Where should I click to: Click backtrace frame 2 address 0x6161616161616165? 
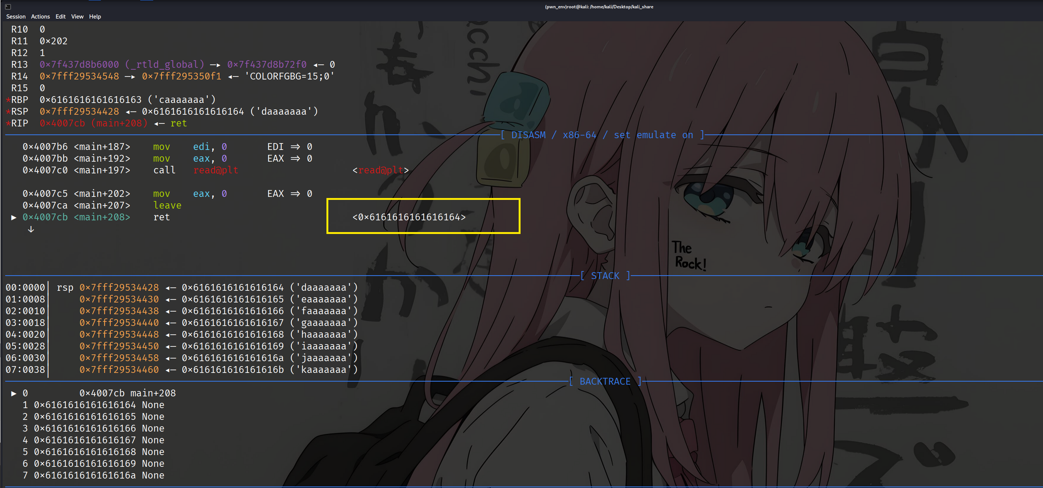pyautogui.click(x=85, y=416)
